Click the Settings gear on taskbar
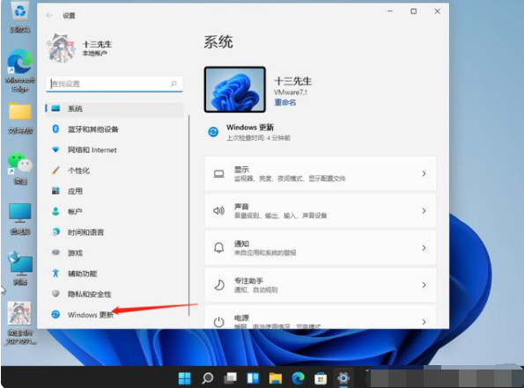The image size is (524, 388). pyautogui.click(x=343, y=378)
